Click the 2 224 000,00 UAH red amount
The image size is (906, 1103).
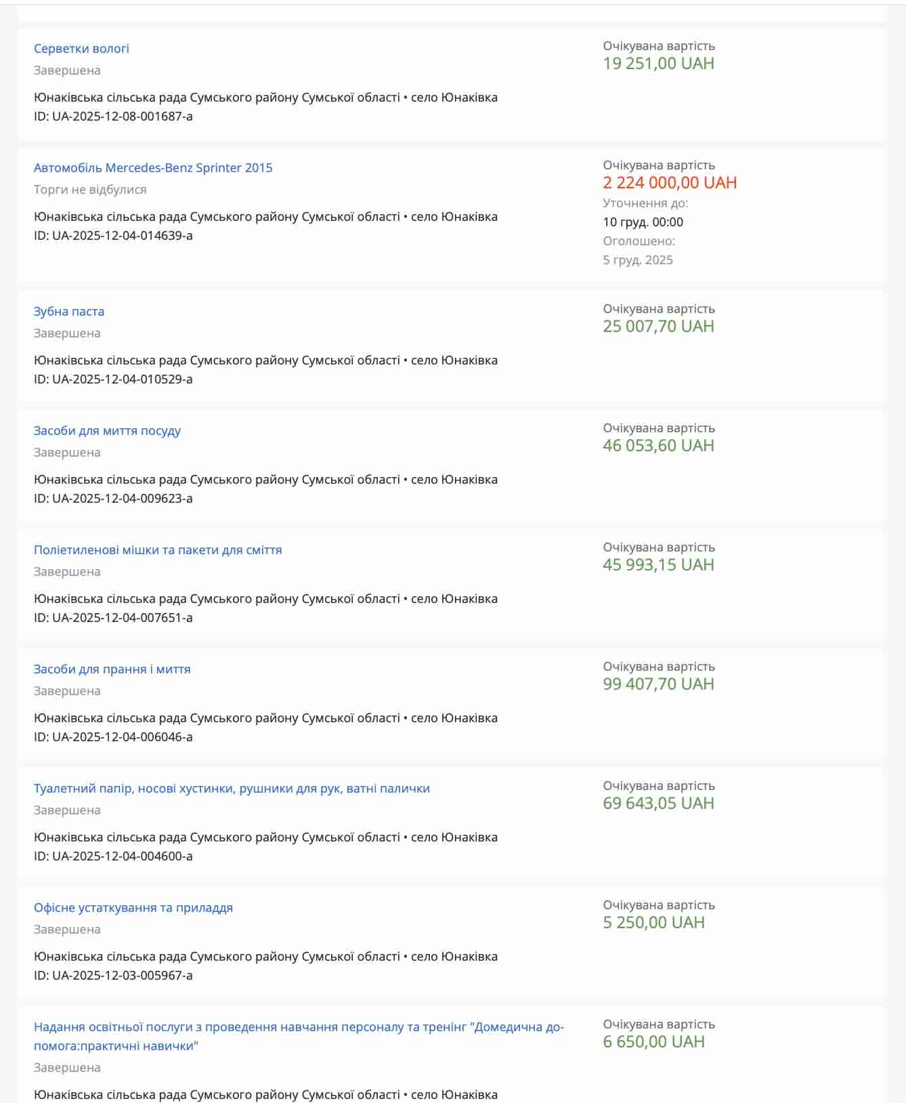coord(670,183)
